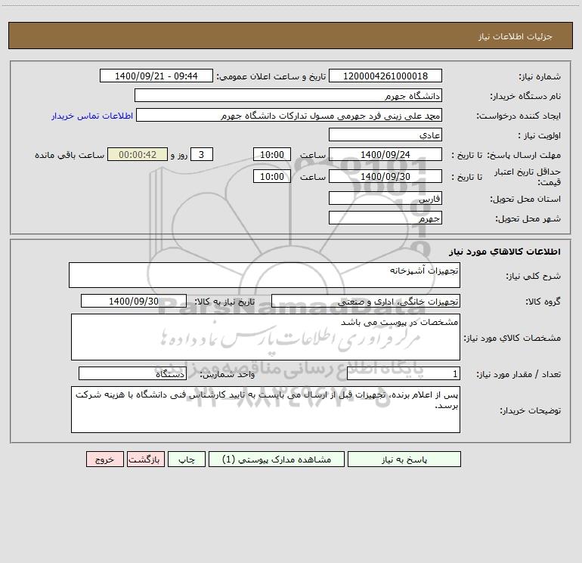The width and height of the screenshot is (582, 563).
Task: Click the 'ساعت باقی مانده' text
Action: click(70, 155)
